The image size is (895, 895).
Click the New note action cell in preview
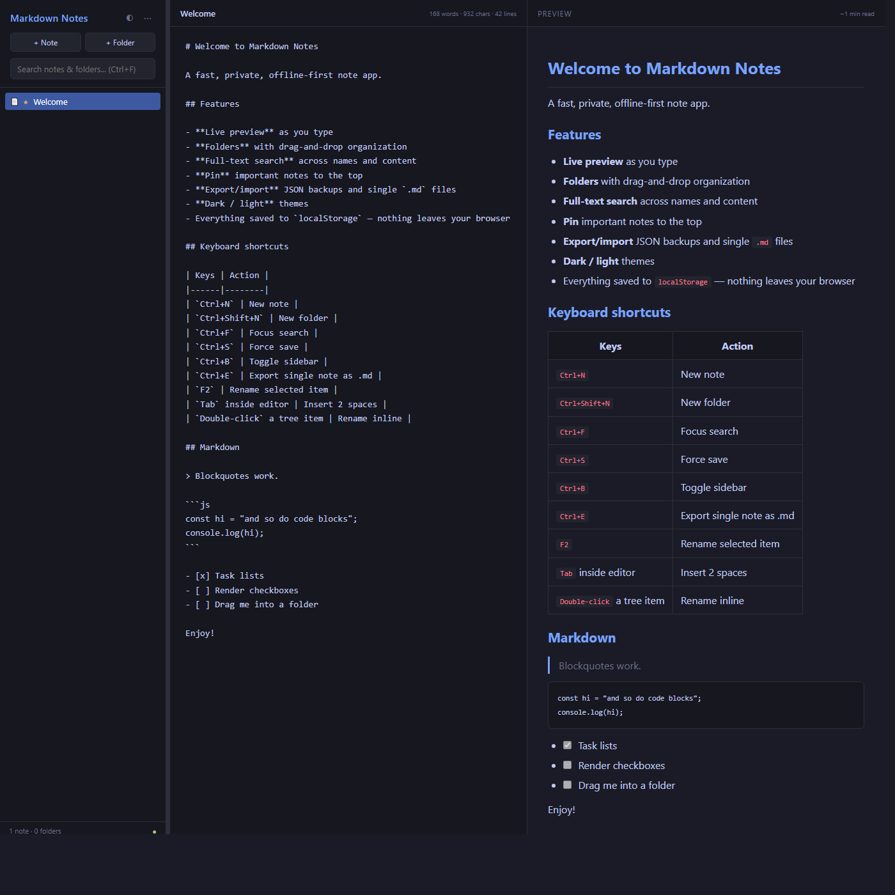point(737,374)
